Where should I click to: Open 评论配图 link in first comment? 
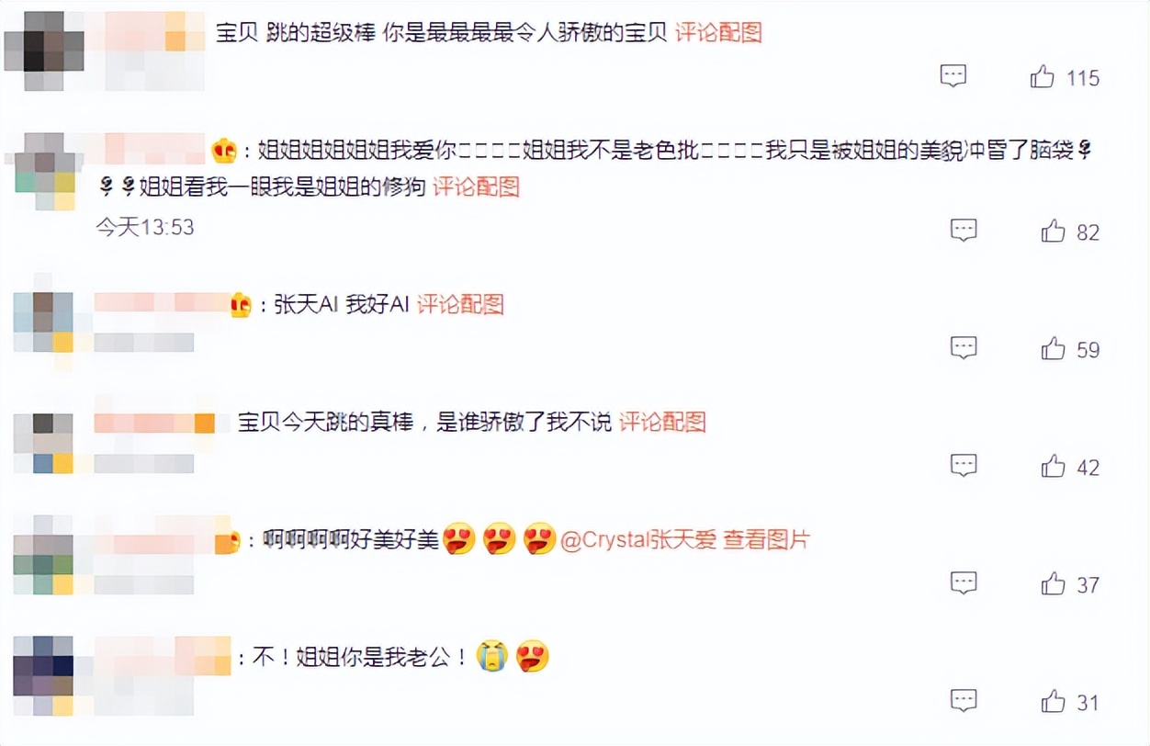click(718, 32)
